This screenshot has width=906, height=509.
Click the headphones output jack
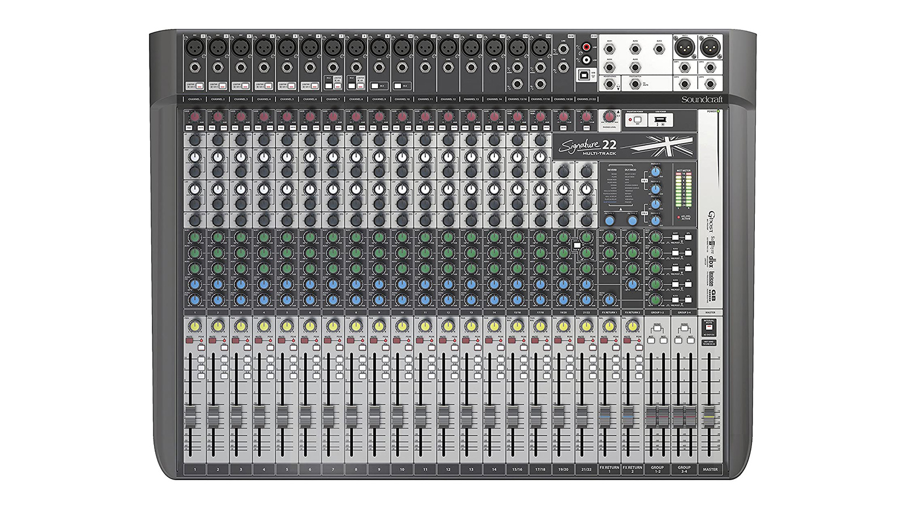[x=609, y=84]
